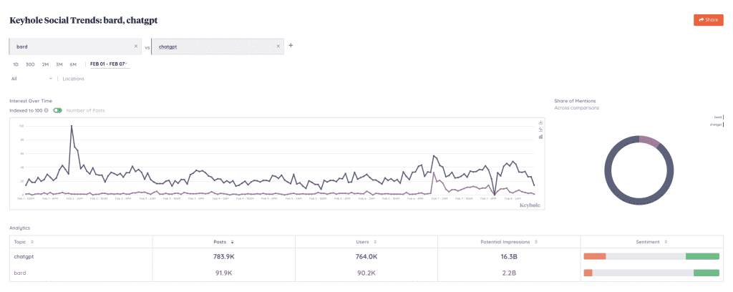Click the orange Share button

tap(708, 19)
